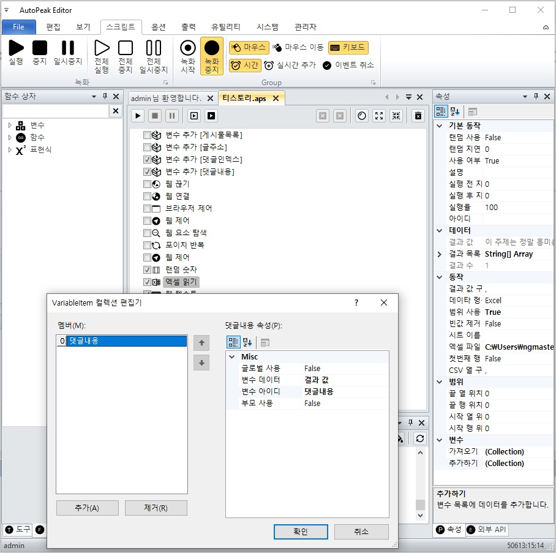Viewport: 556px width, 553px height.
Task: Uncheck the 랜덤 숫자 step checkbox
Action: tap(147, 269)
